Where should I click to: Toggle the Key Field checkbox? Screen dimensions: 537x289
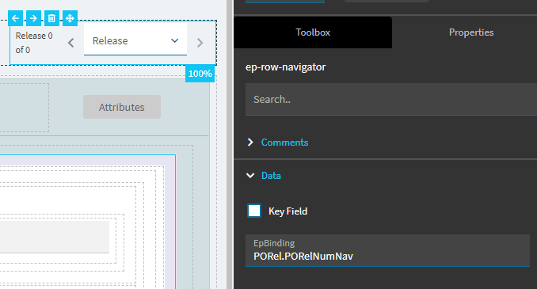point(254,211)
